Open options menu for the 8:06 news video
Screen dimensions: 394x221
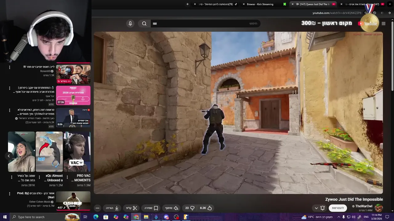click(x=10, y=110)
